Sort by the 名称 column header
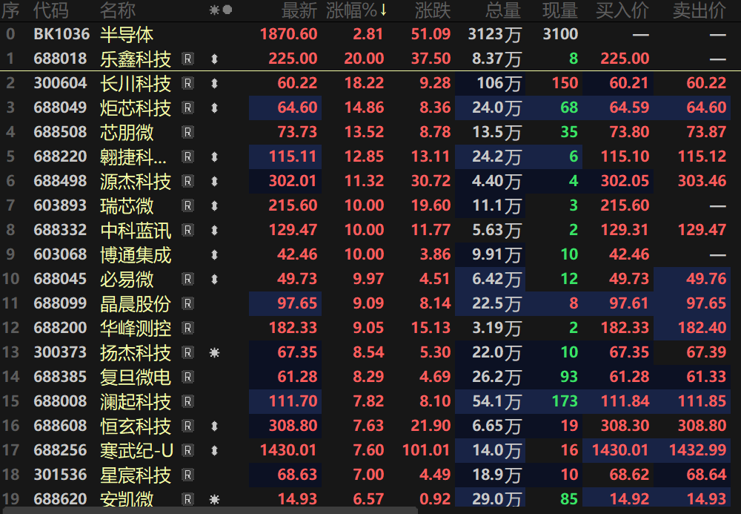Viewport: 741px width, 514px height. [118, 10]
